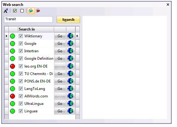Screen dimensions: 177x127
Task: Click the font size icon in toolbar
Action: pos(6,11)
